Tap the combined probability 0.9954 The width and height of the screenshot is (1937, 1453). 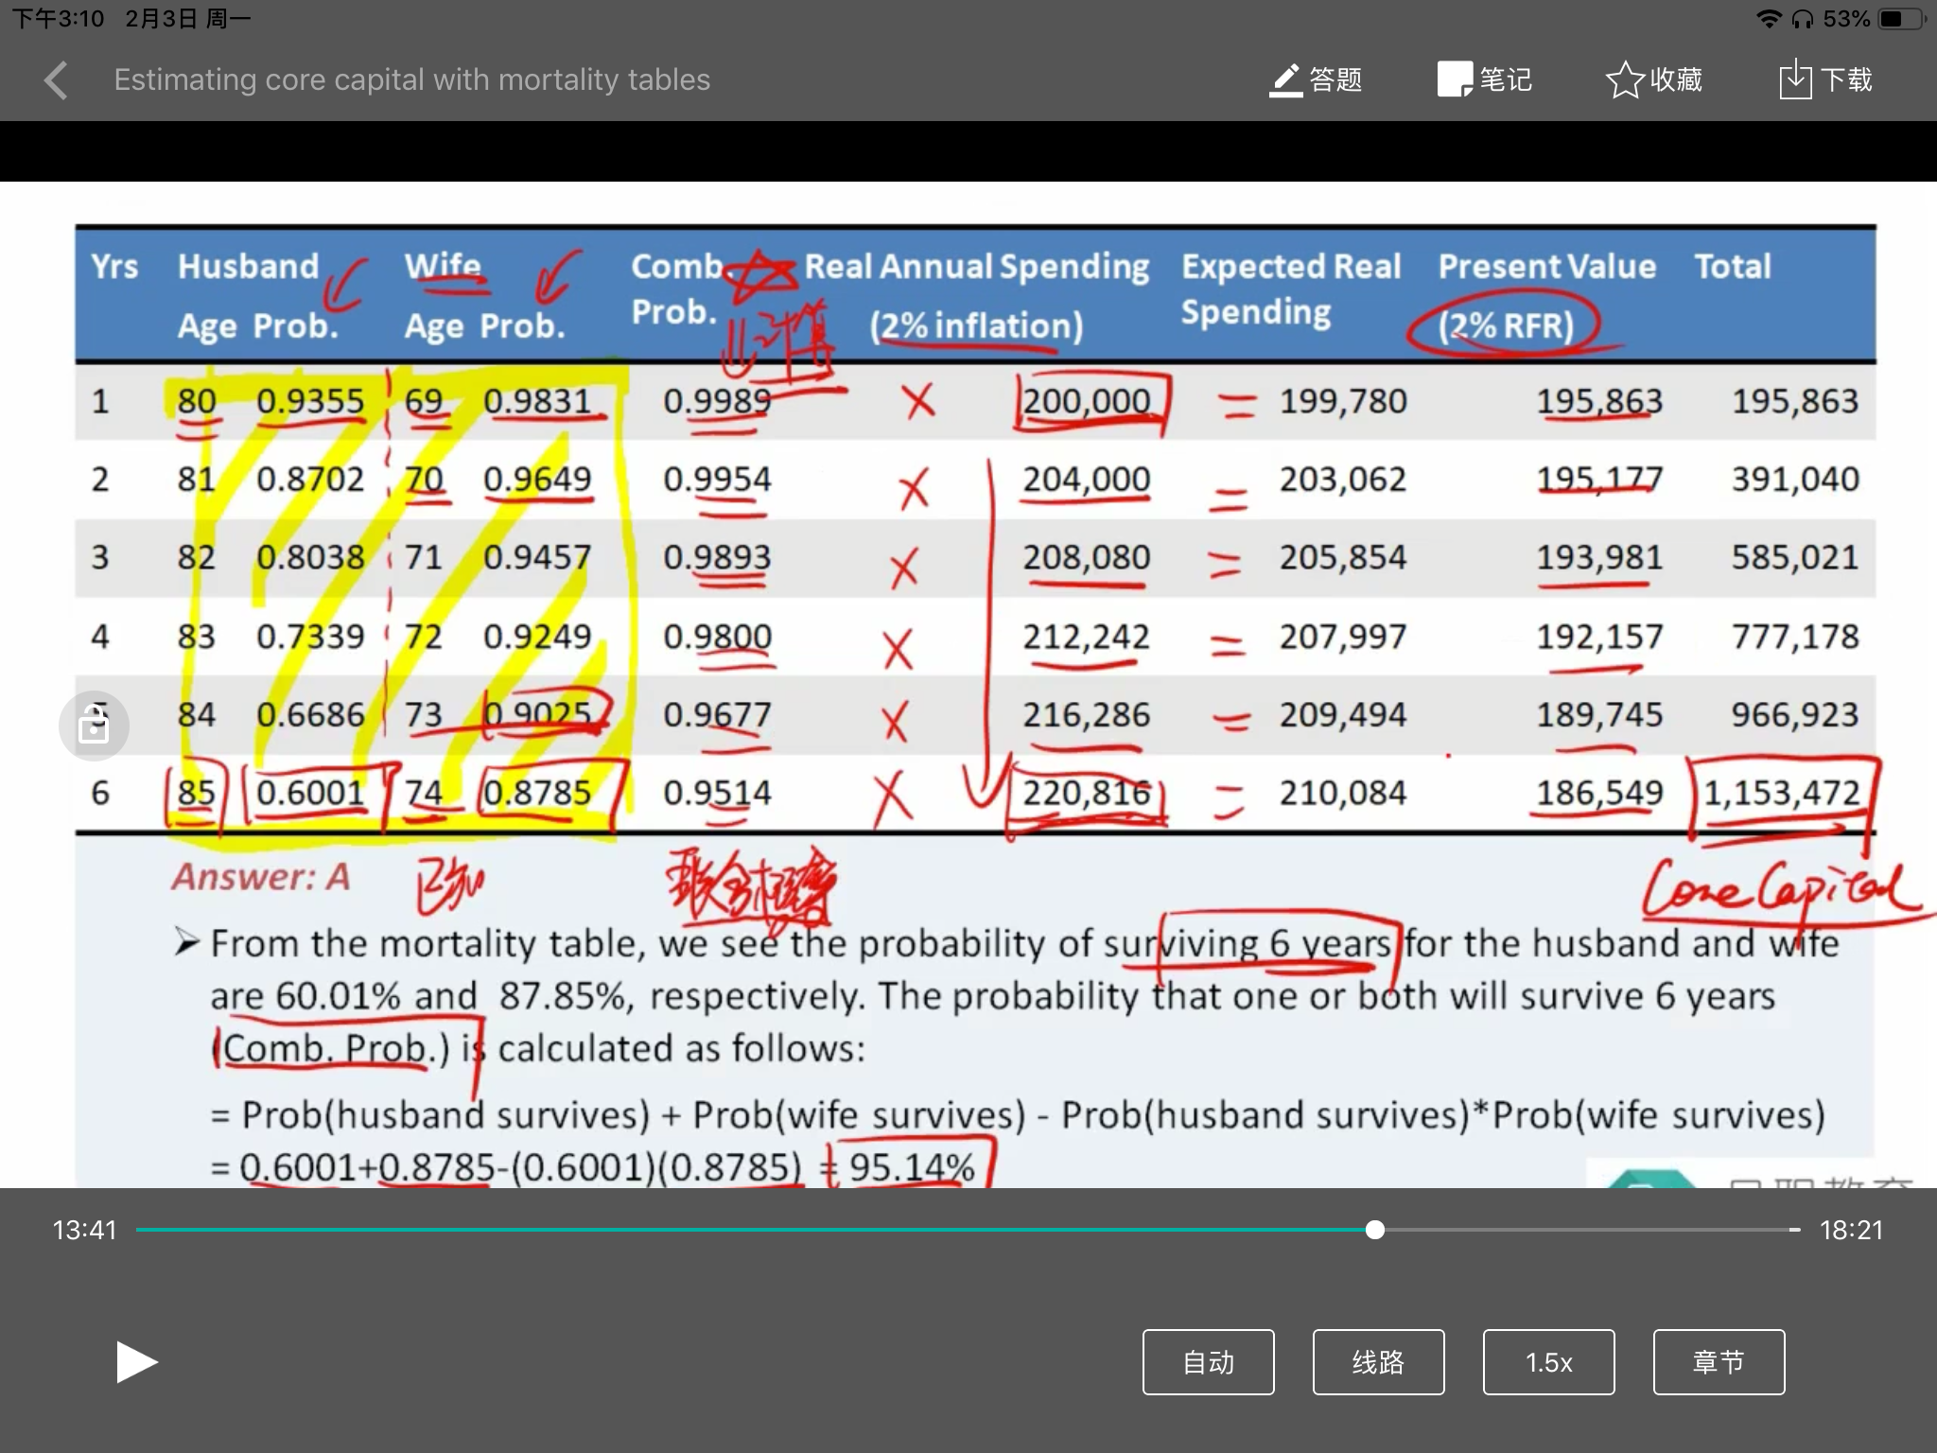click(717, 480)
